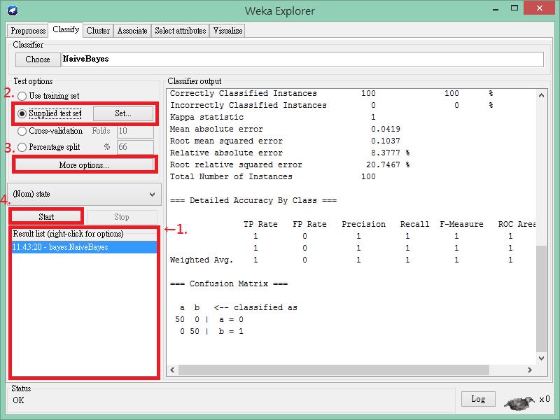Image resolution: width=560 pixels, height=420 pixels.
Task: Open the (Nom) state class dropdown
Action: (x=84, y=195)
